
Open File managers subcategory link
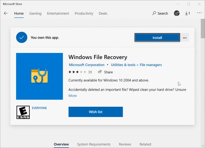[151, 65]
